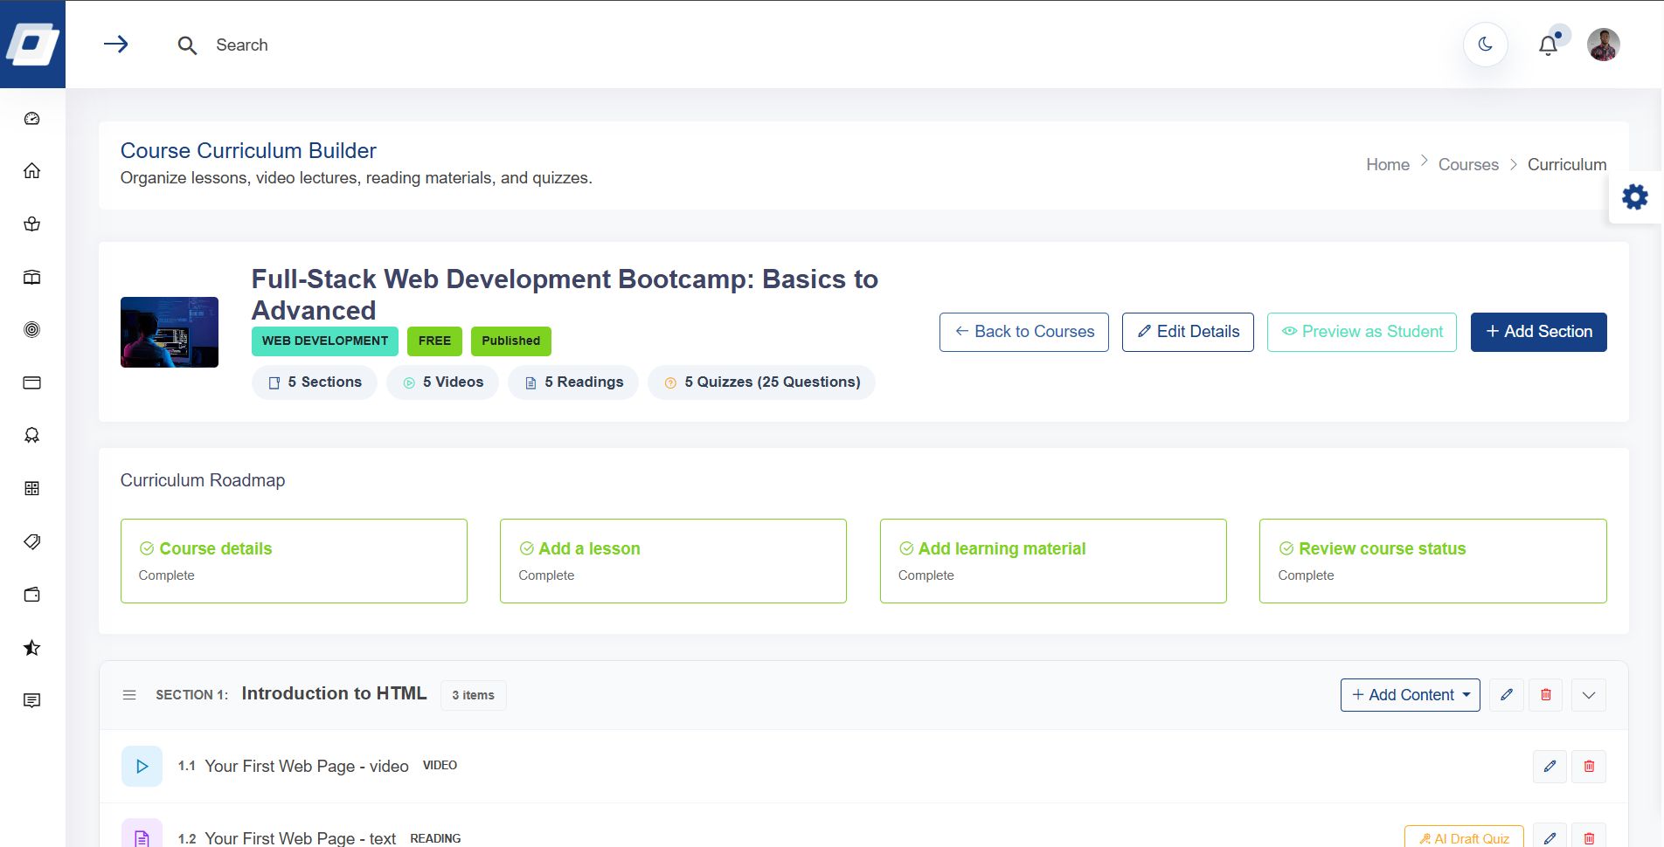This screenshot has height=847, width=1664.
Task: Open the Add Content dropdown
Action: point(1411,695)
